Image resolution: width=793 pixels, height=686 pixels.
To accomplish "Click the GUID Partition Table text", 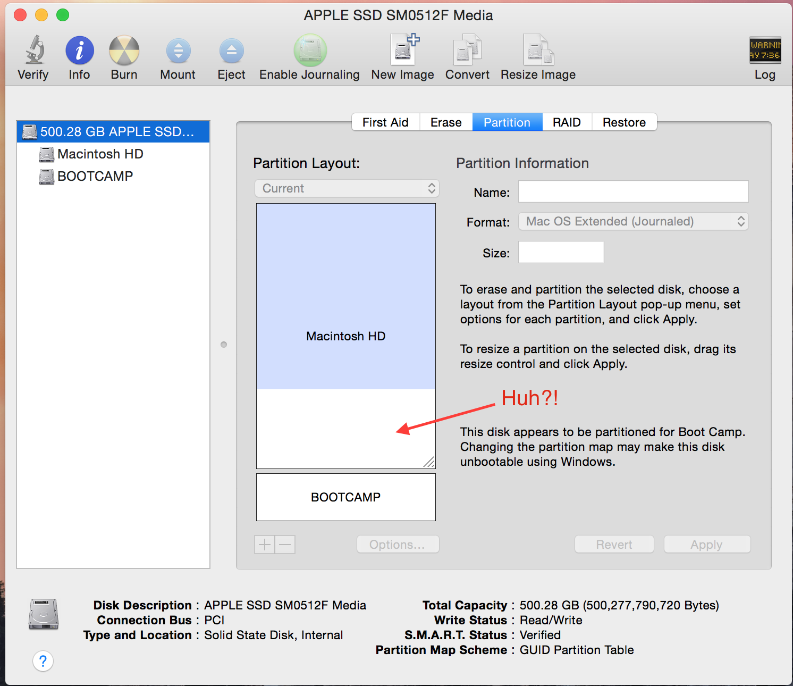I will point(577,650).
